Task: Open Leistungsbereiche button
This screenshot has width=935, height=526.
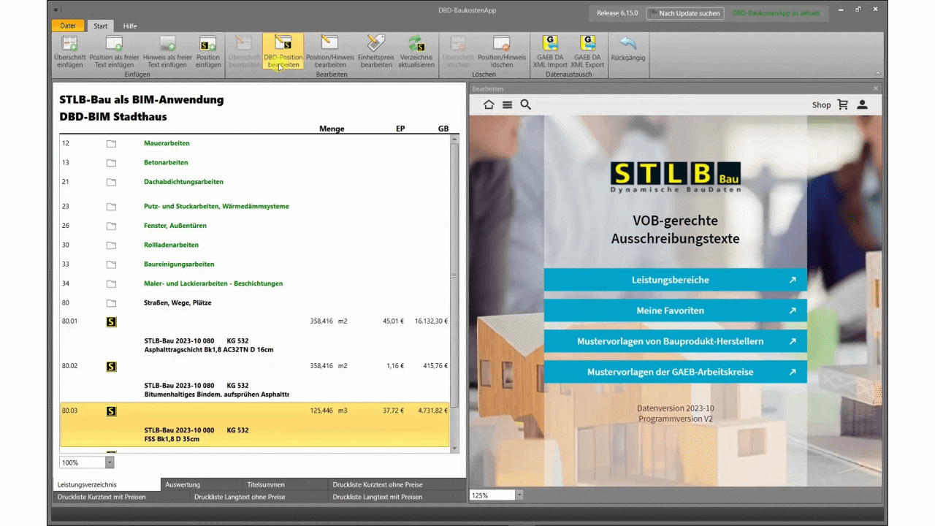Action: pyautogui.click(x=675, y=280)
